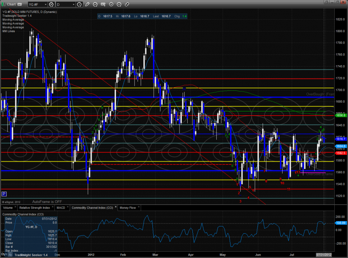
Task: Click the link chain toolbar icon
Action: 127,4
